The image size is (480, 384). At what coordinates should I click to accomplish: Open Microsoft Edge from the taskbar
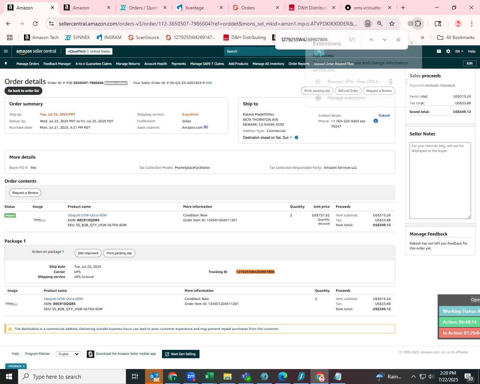[x=282, y=376]
